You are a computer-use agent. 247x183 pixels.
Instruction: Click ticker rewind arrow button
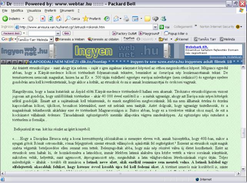(9, 62)
